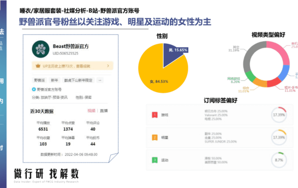This screenshot has height=188, width=298.
Task: Click the orange rank 2 bookmark icon
Action: pos(155,137)
